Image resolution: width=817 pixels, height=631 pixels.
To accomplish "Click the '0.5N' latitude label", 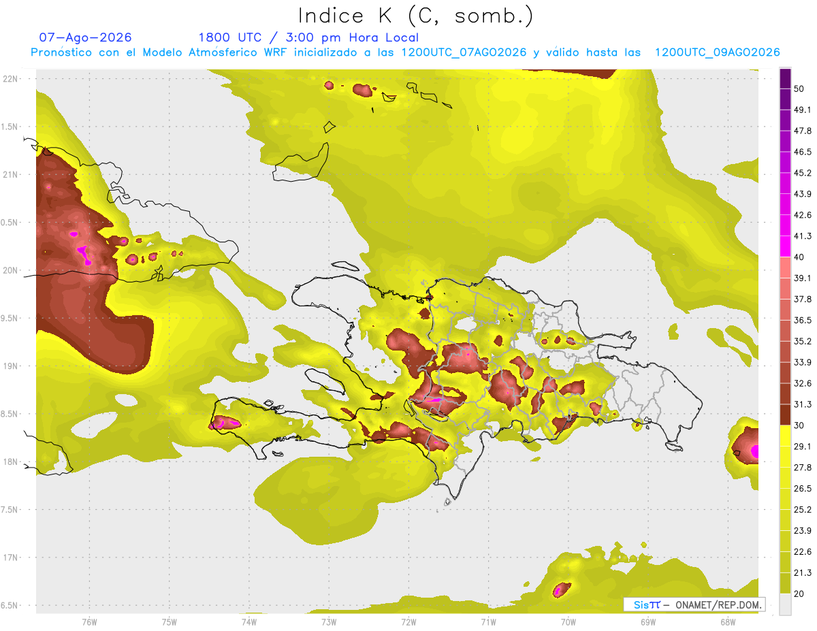I will pyautogui.click(x=10, y=223).
